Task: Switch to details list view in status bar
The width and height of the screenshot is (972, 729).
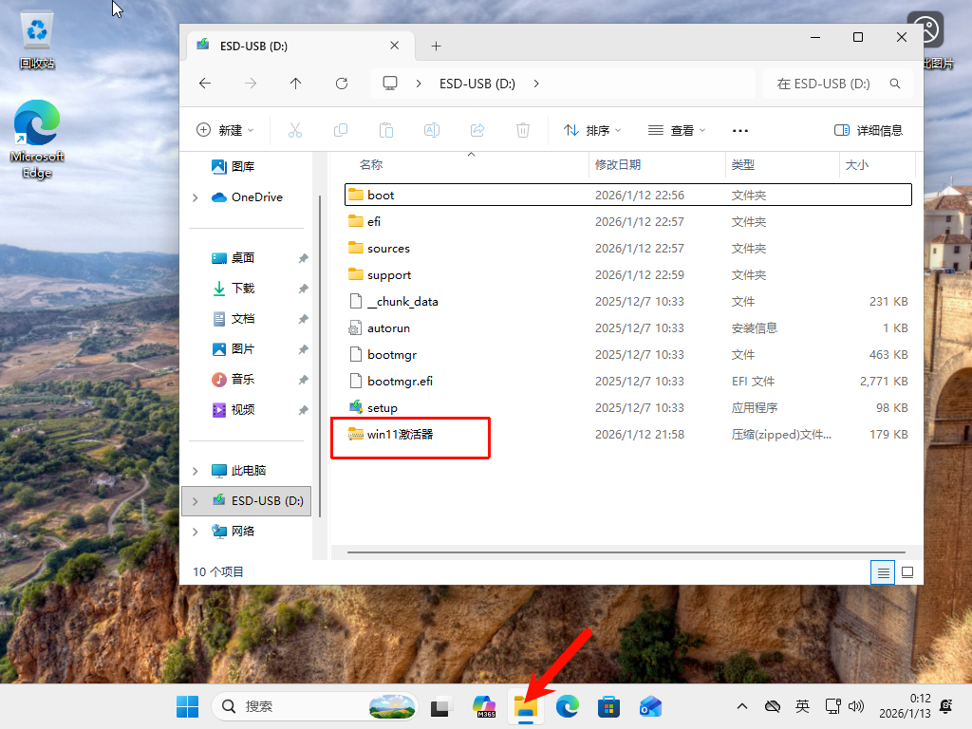Action: pos(884,571)
